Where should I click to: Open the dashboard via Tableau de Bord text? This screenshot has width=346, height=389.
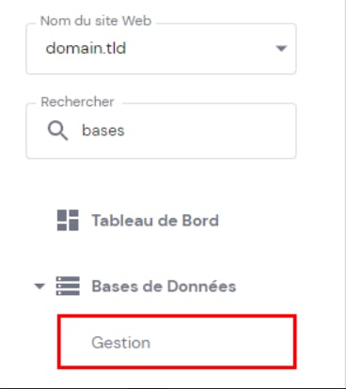pos(155,221)
